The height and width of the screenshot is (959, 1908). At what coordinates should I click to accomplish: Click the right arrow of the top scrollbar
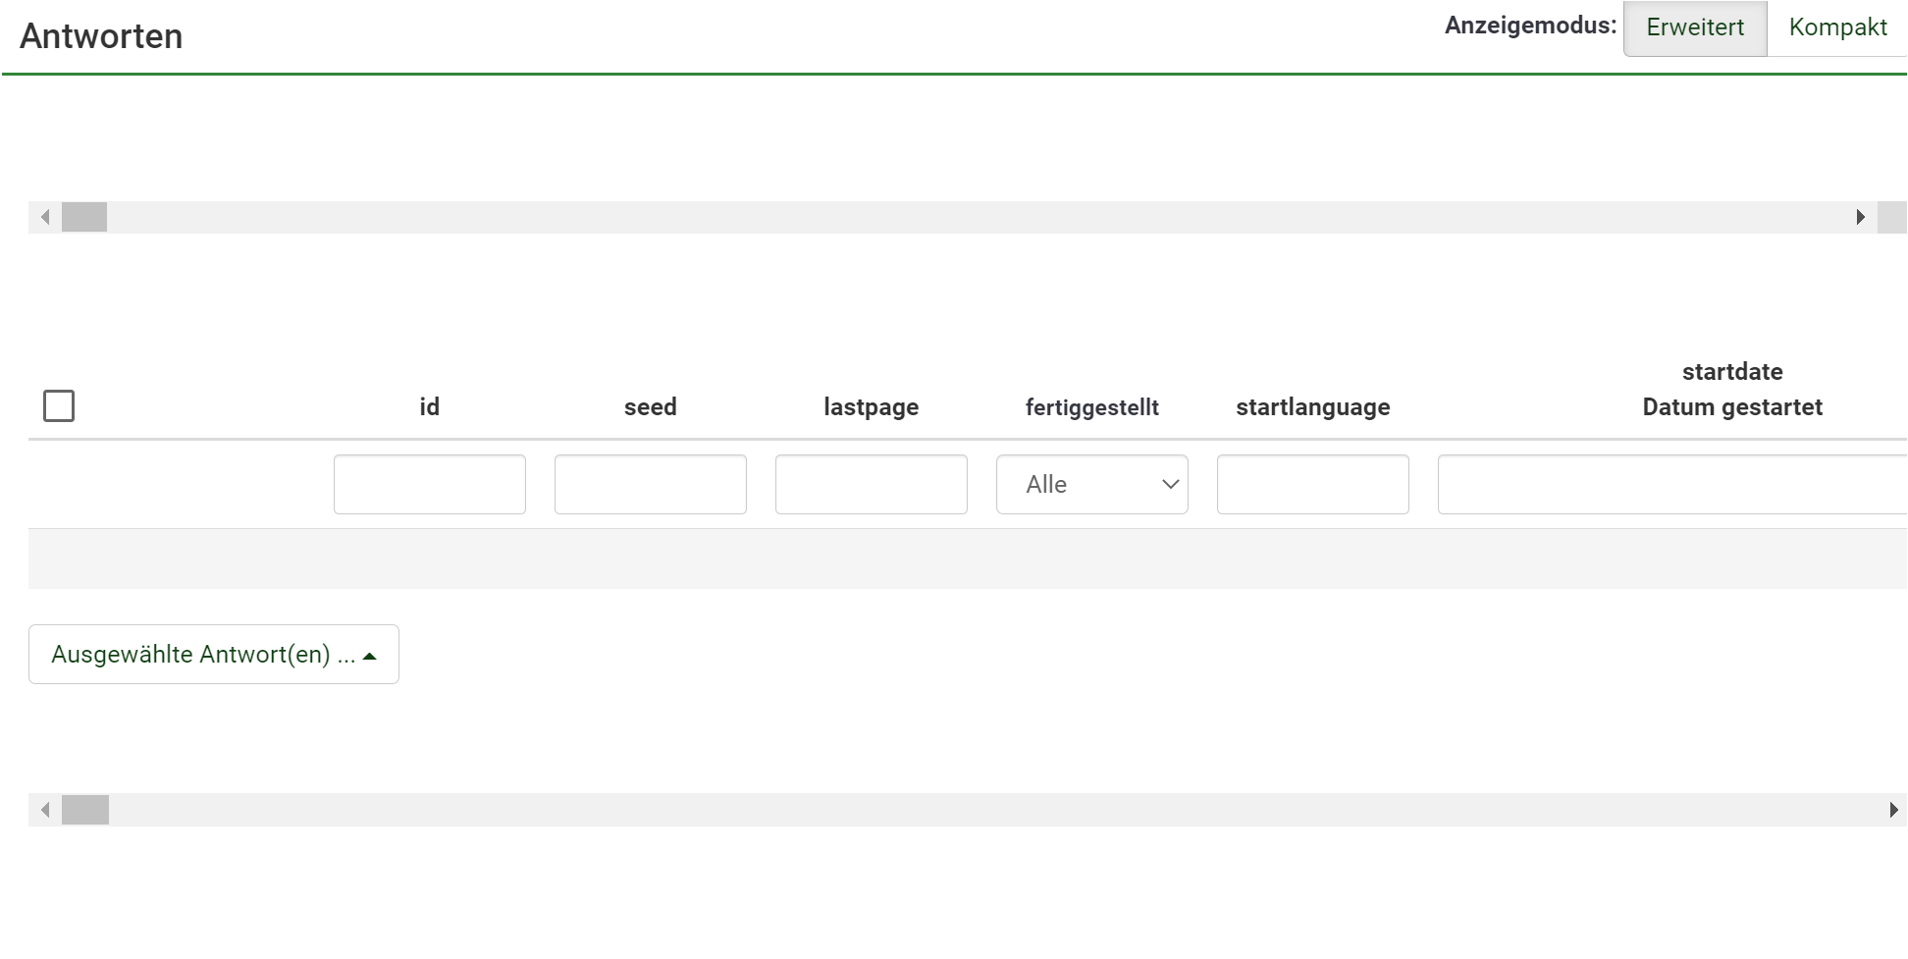click(x=1860, y=217)
